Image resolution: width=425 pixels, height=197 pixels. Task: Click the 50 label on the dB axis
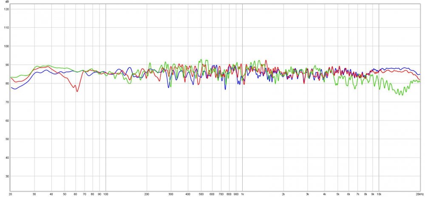pos(7,139)
